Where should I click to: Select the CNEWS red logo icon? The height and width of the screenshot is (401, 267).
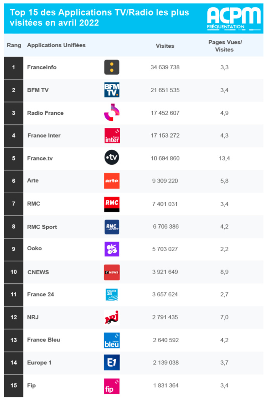coord(112,272)
